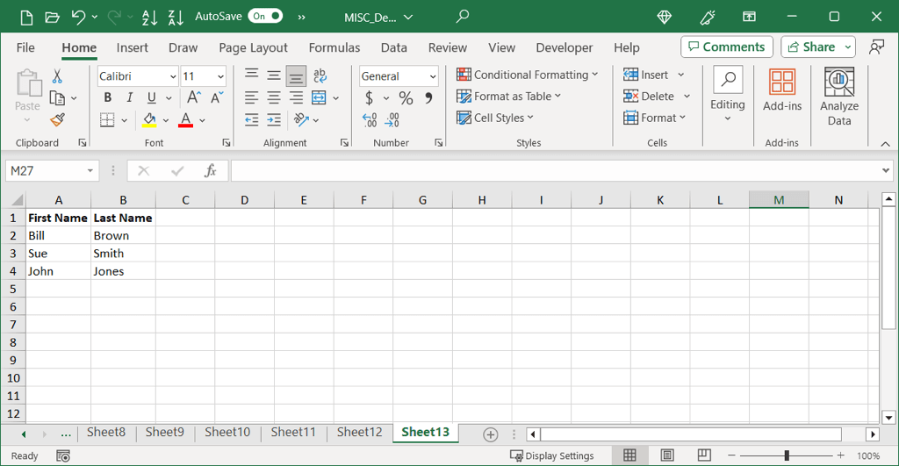Open the Formulas ribbon tab
Viewport: 899px width, 466px height.
(x=334, y=47)
